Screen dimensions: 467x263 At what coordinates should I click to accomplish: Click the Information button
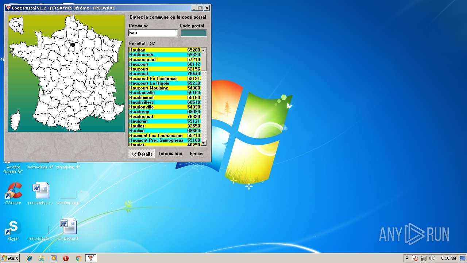[x=170, y=154]
